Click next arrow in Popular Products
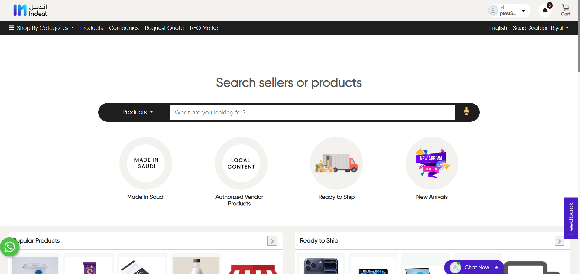This screenshot has width=580, height=274. [x=272, y=241]
